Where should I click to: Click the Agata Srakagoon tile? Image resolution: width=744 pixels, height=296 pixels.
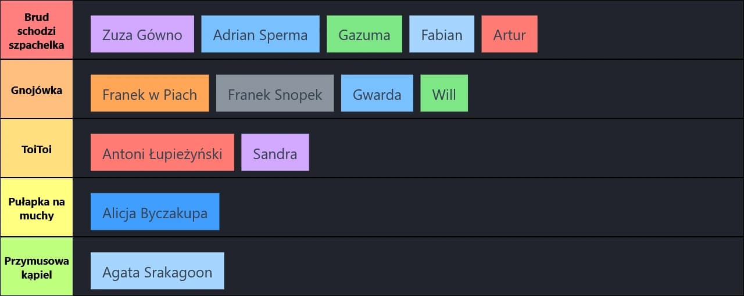coord(158,271)
